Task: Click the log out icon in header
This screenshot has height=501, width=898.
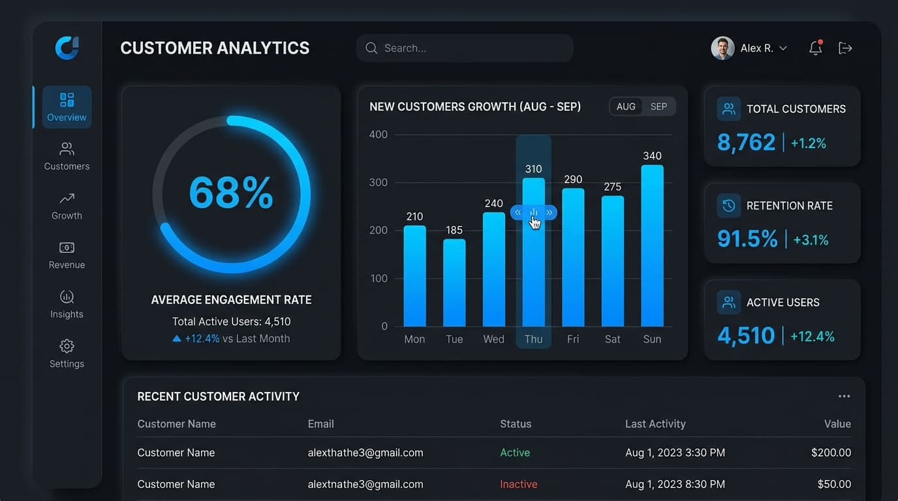Action: [x=845, y=48]
